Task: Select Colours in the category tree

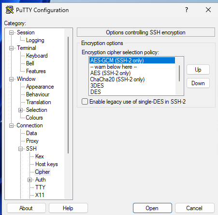Action: (34, 118)
